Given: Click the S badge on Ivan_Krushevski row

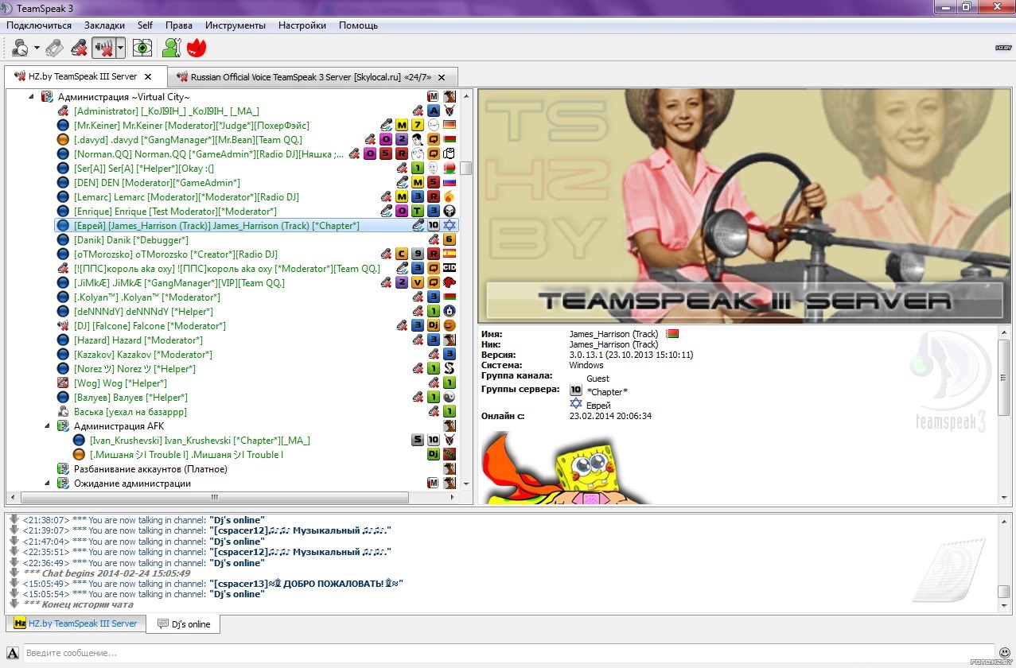Looking at the screenshot, I should (x=418, y=441).
